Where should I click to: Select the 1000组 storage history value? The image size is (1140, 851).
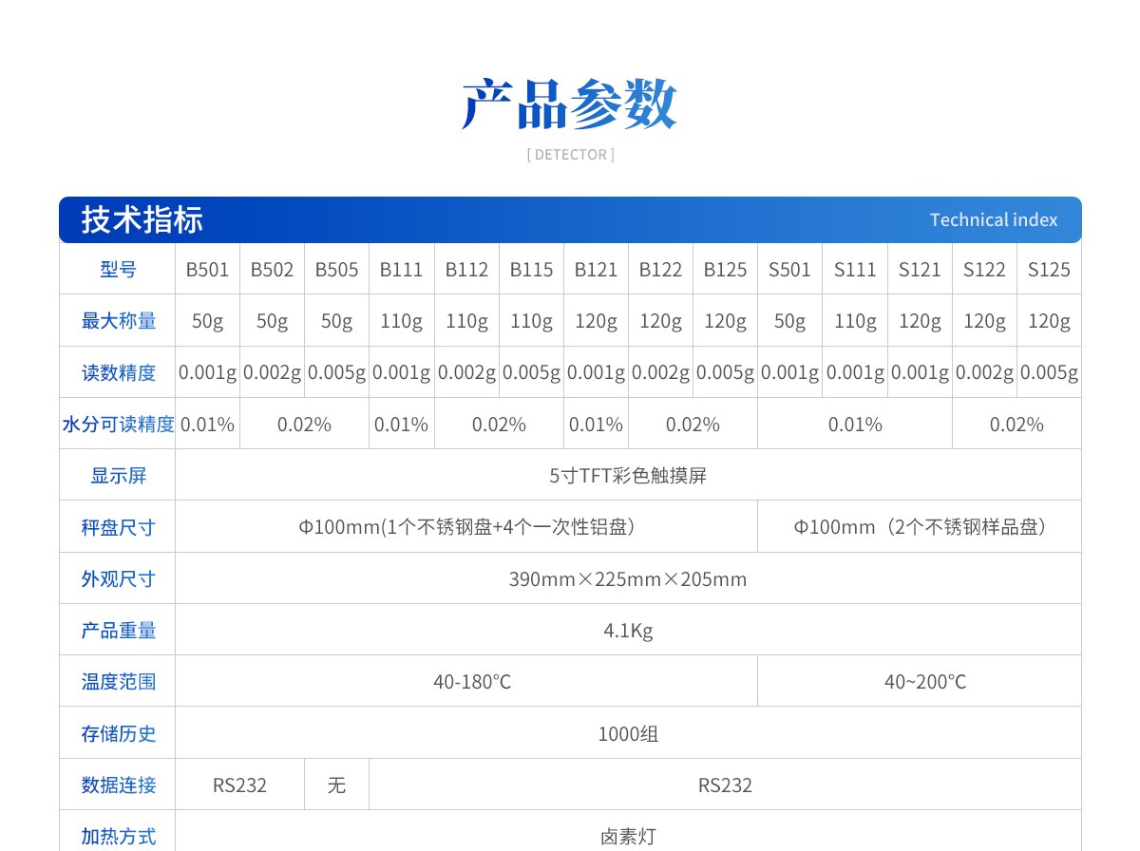[x=628, y=733]
